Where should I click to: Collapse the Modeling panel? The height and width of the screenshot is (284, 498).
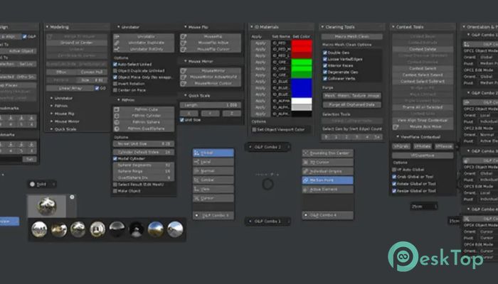[48, 27]
